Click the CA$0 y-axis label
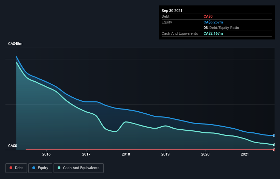 point(13,146)
